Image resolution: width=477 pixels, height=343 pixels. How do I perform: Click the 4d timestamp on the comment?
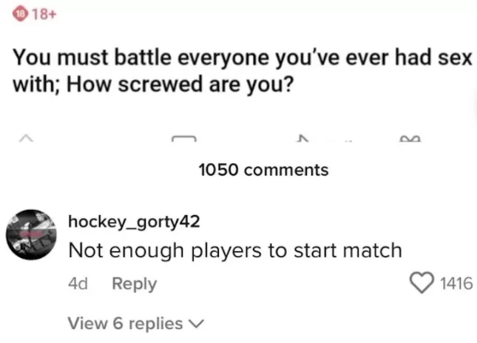click(x=77, y=284)
